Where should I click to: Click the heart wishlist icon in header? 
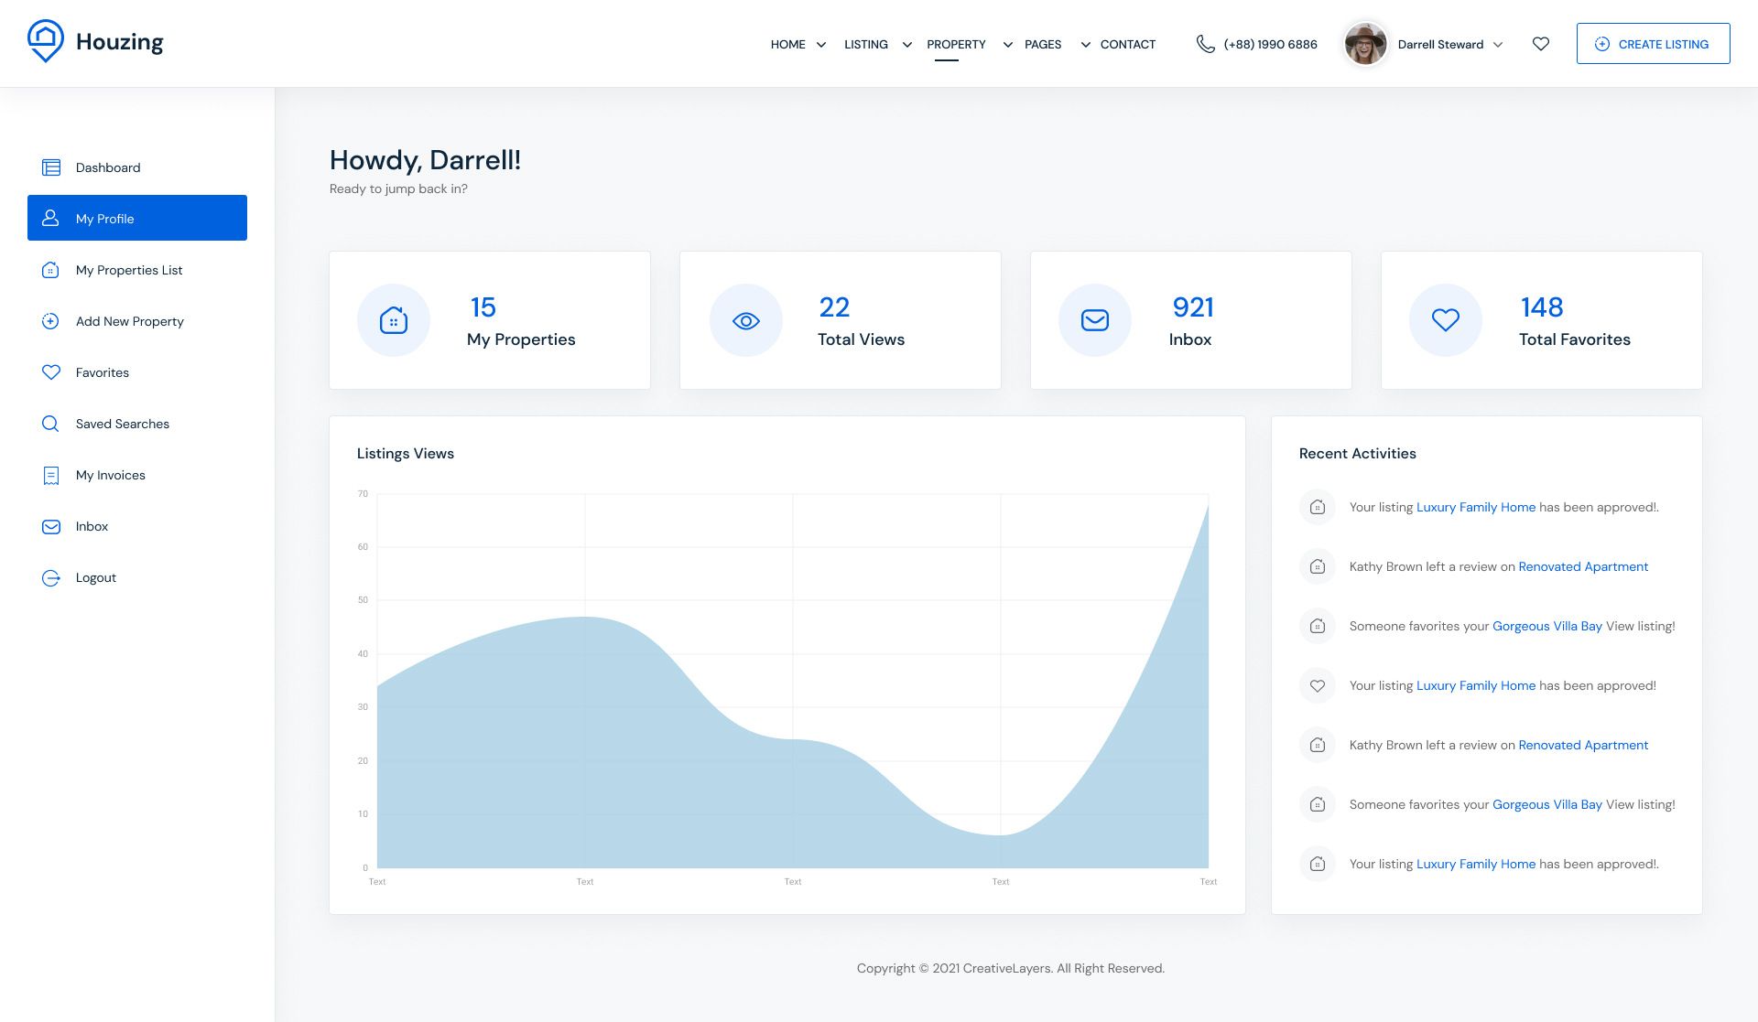[x=1541, y=44]
